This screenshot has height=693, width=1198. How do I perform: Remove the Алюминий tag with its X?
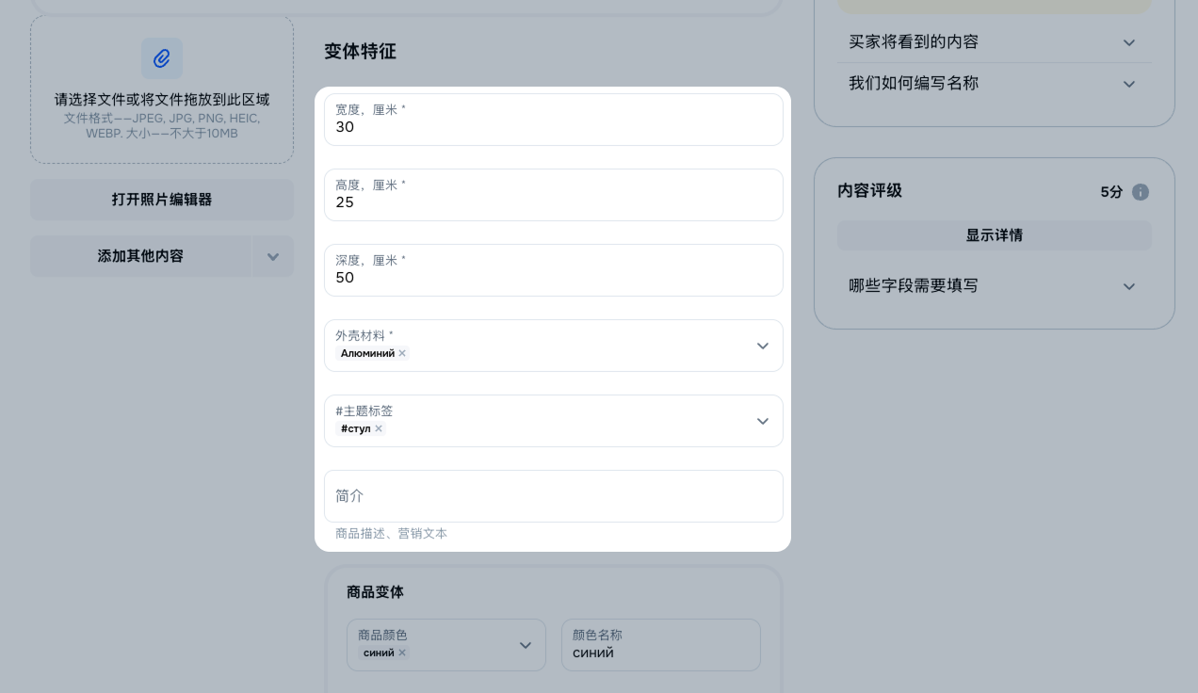402,353
